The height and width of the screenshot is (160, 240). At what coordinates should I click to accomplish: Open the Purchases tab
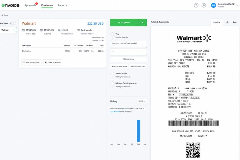pyautogui.click(x=47, y=5)
